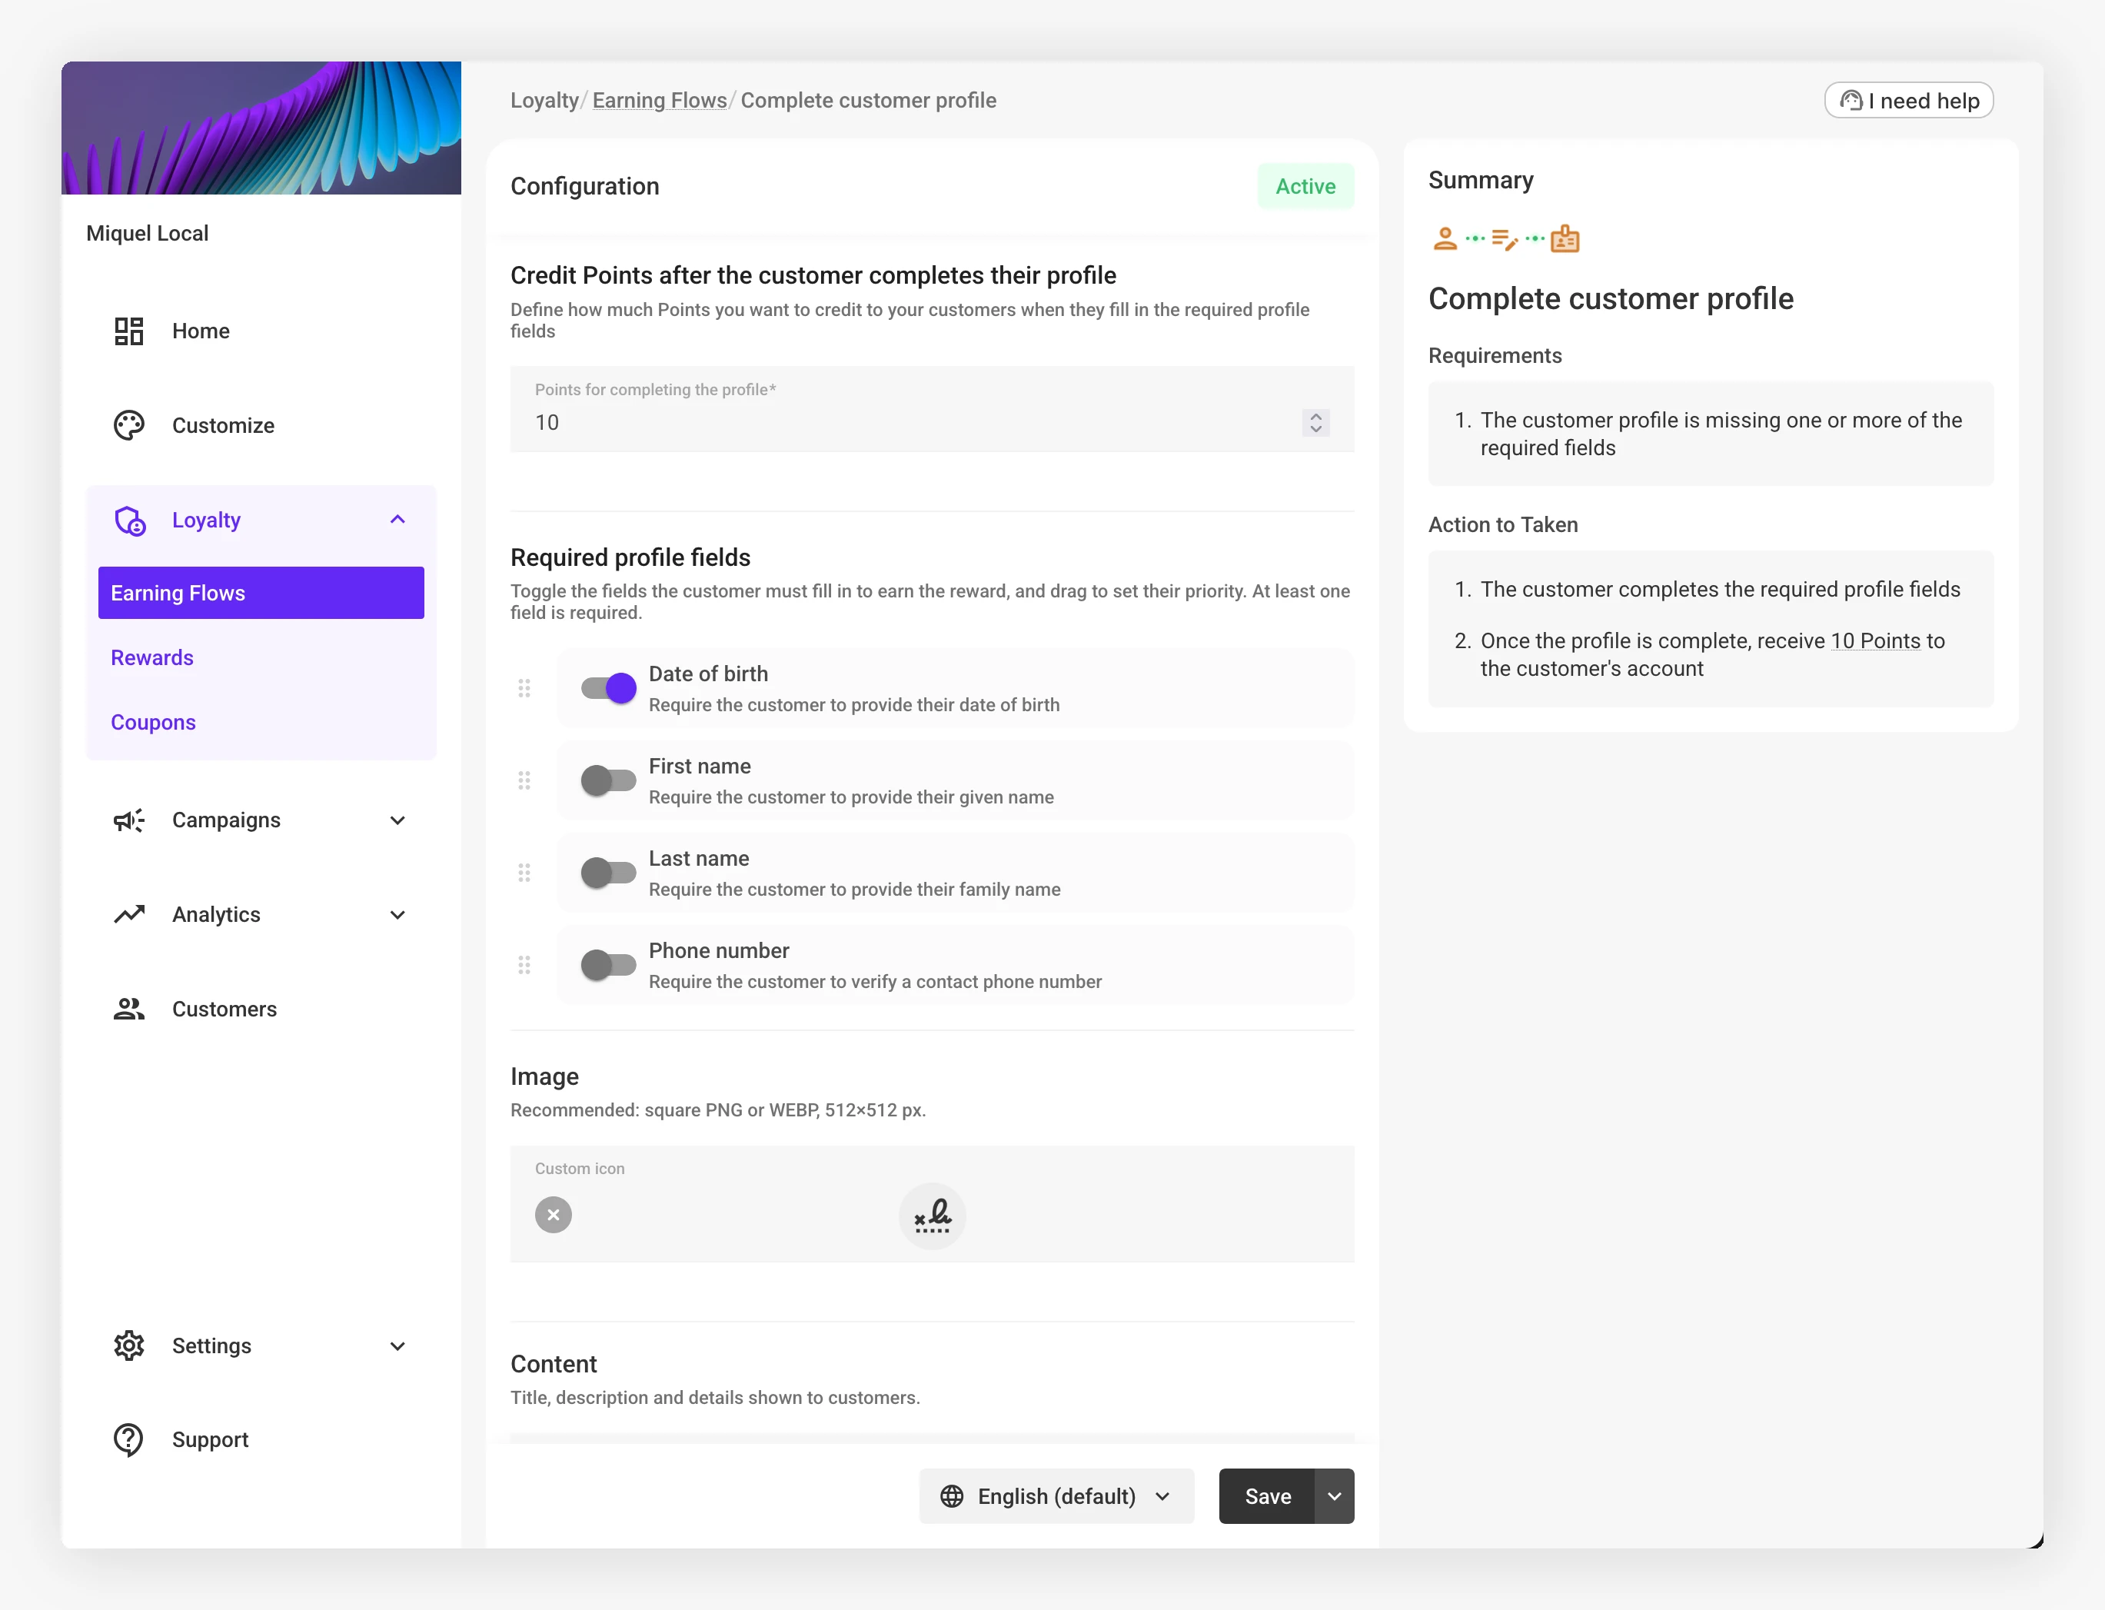Go to Customize in the sidebar
Image resolution: width=2105 pixels, height=1610 pixels.
pyautogui.click(x=261, y=425)
